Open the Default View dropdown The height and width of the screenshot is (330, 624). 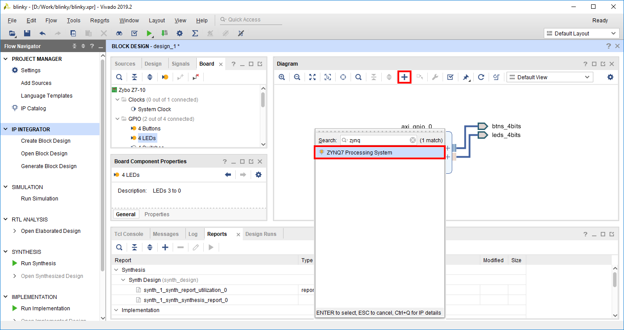click(x=550, y=77)
